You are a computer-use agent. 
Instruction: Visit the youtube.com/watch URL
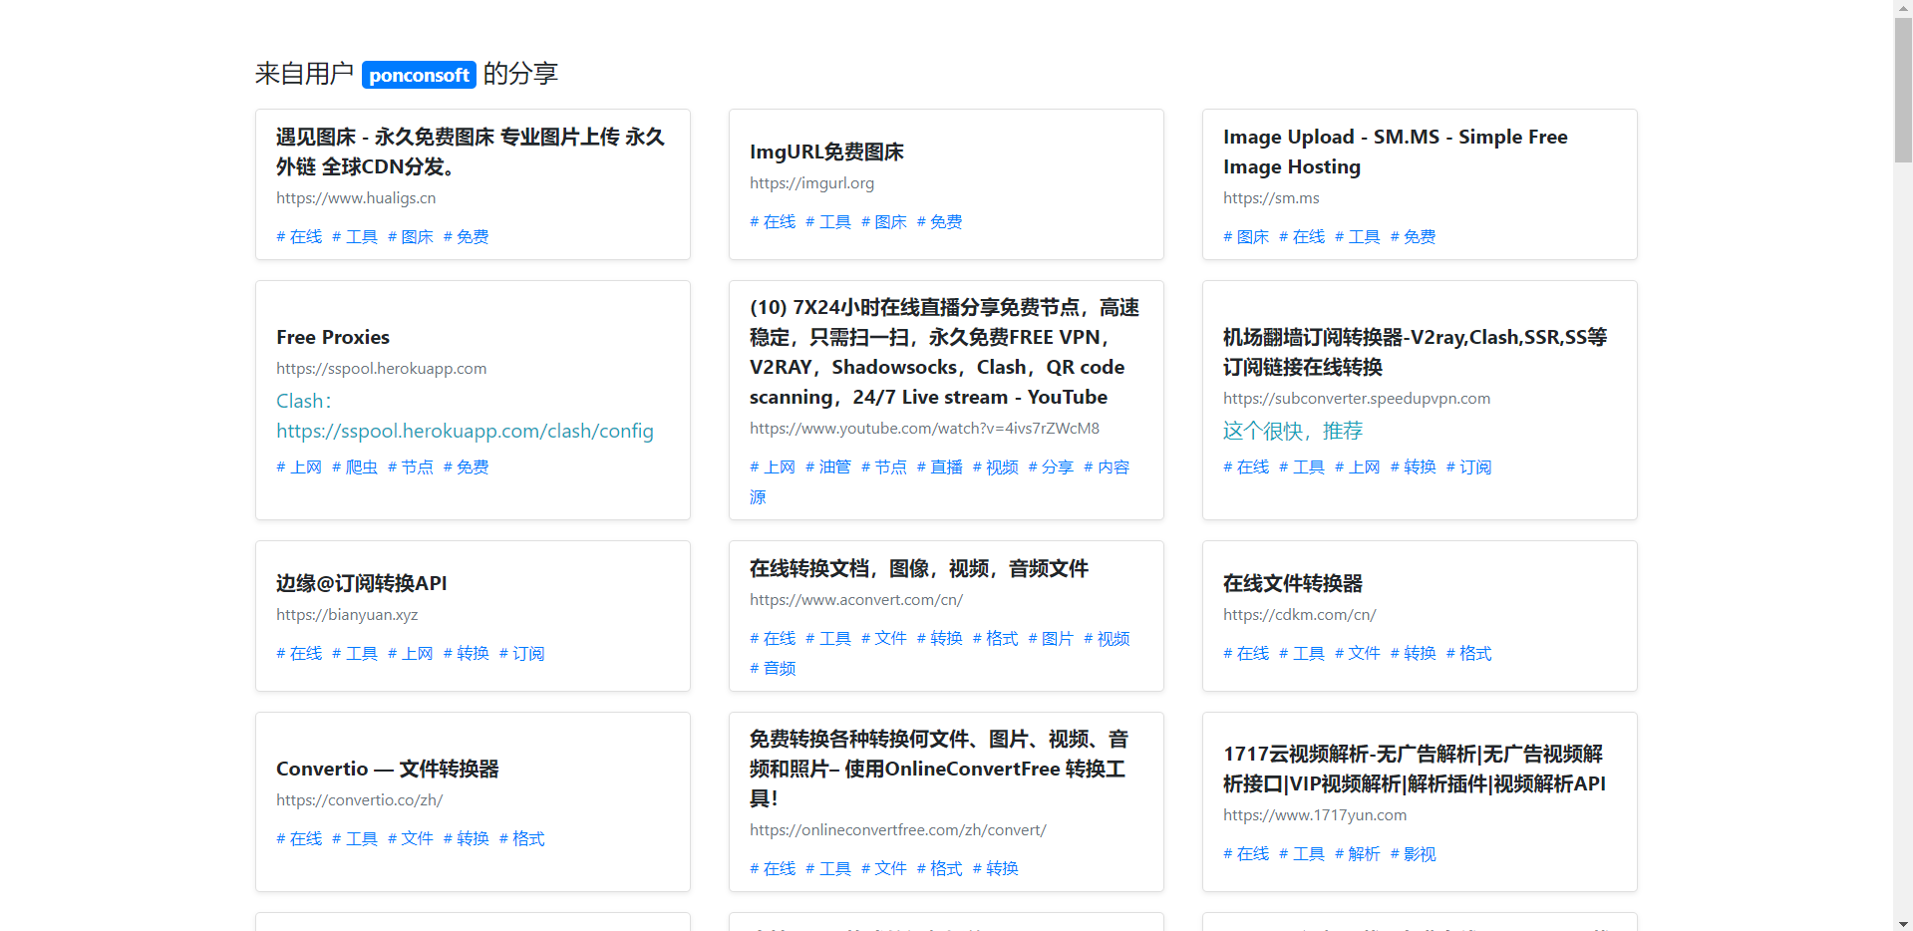click(924, 428)
